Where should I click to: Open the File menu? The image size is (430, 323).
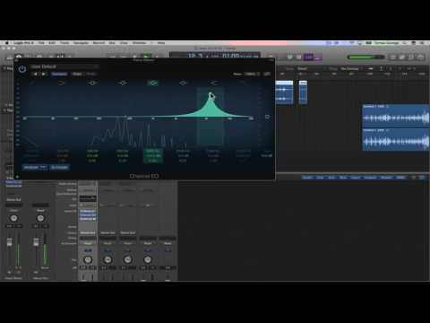(x=41, y=43)
